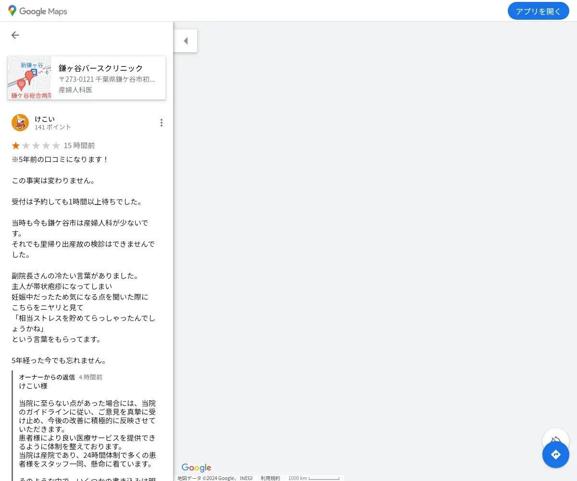Open reviewer name けこい
577x481 pixels.
tap(45, 119)
